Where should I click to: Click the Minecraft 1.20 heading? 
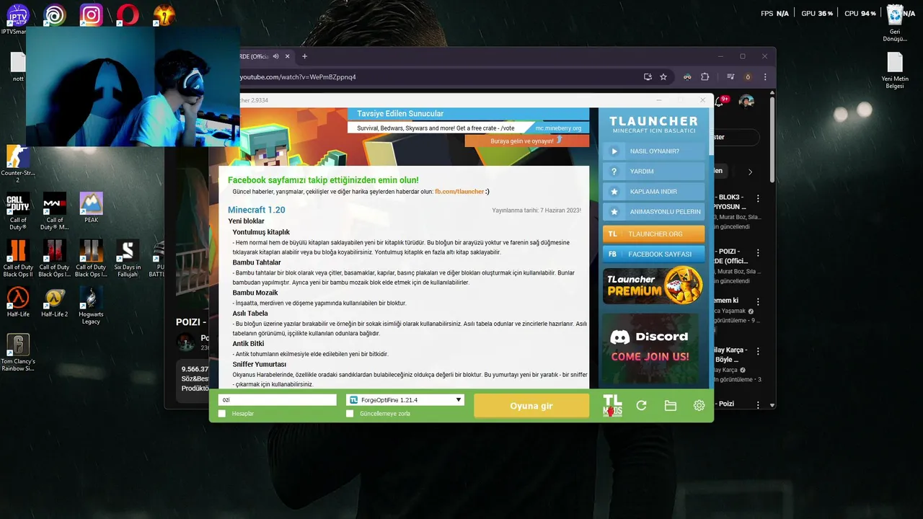coord(257,210)
